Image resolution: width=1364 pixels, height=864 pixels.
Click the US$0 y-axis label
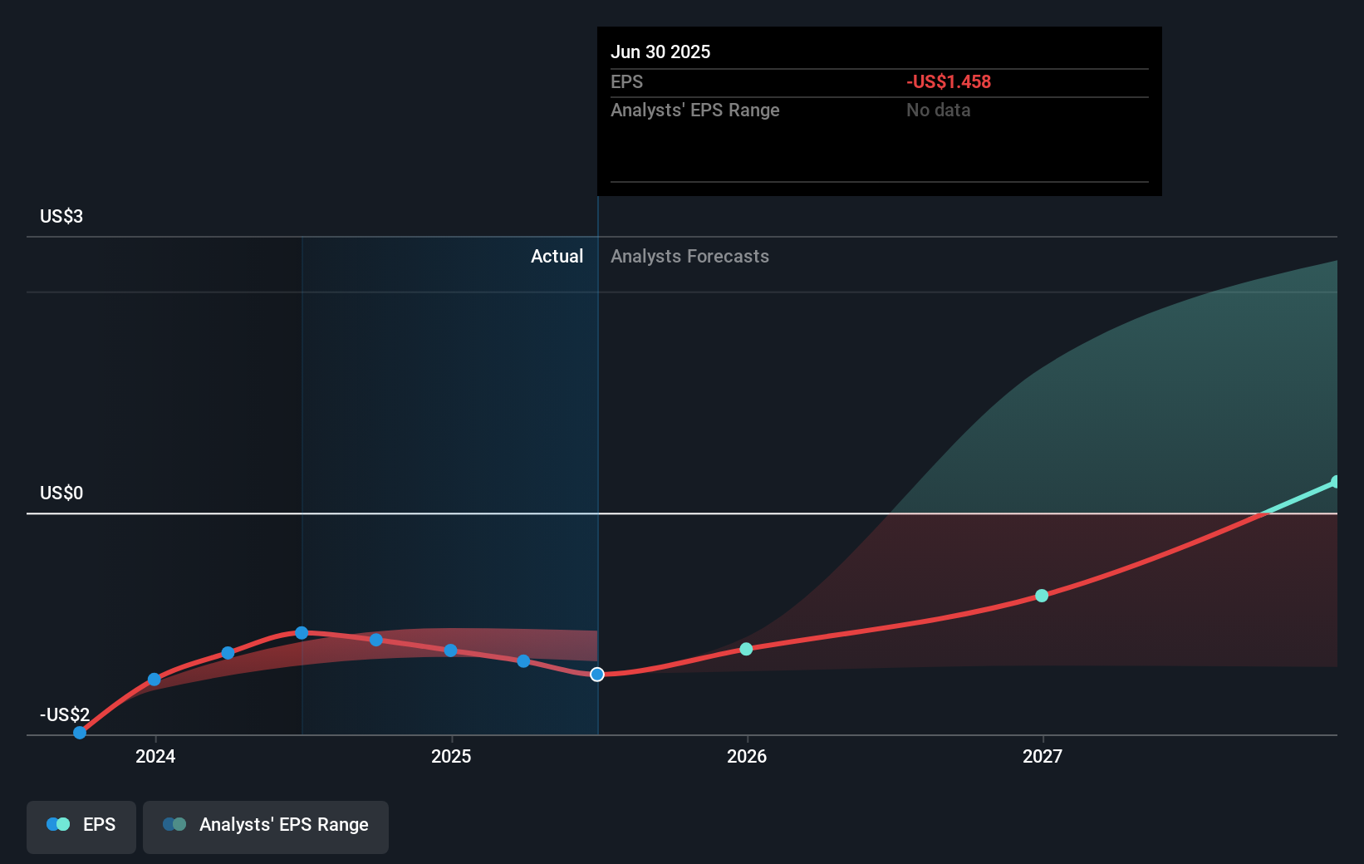click(x=61, y=493)
